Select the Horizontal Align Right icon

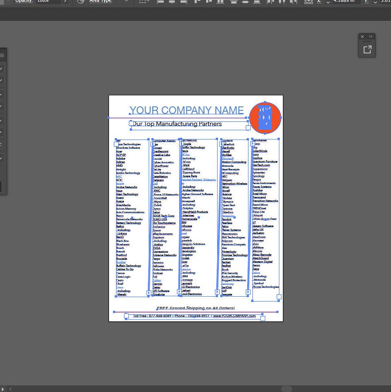click(184, 2)
